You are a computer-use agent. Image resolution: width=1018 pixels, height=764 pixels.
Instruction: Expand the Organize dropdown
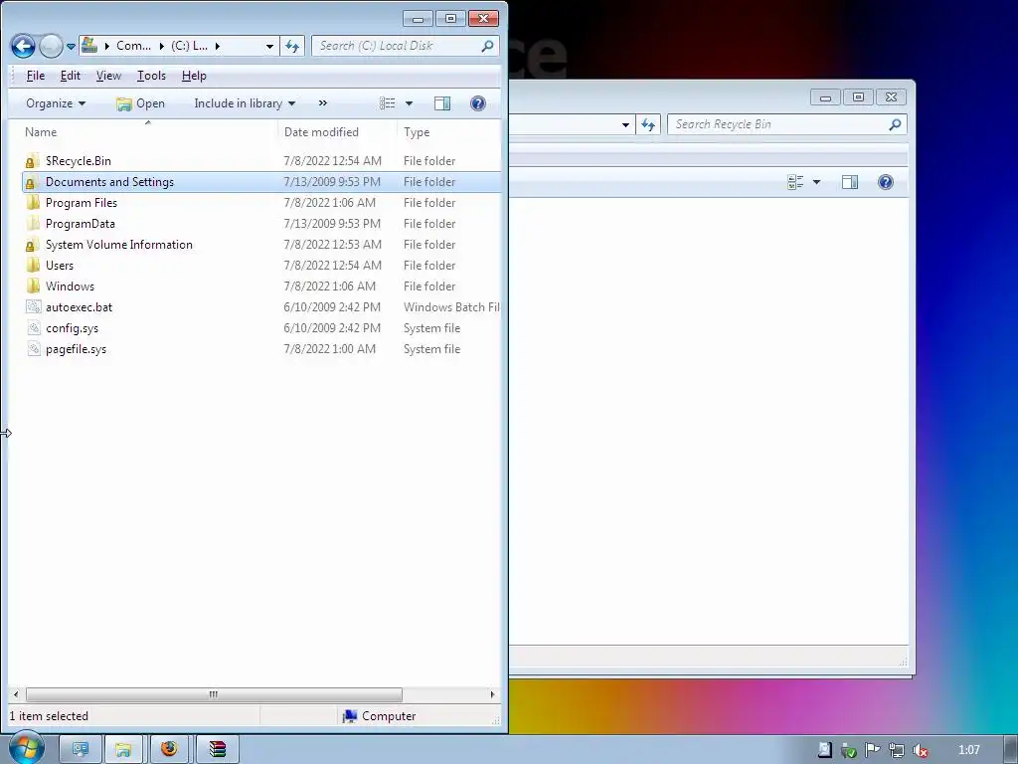[x=56, y=103]
